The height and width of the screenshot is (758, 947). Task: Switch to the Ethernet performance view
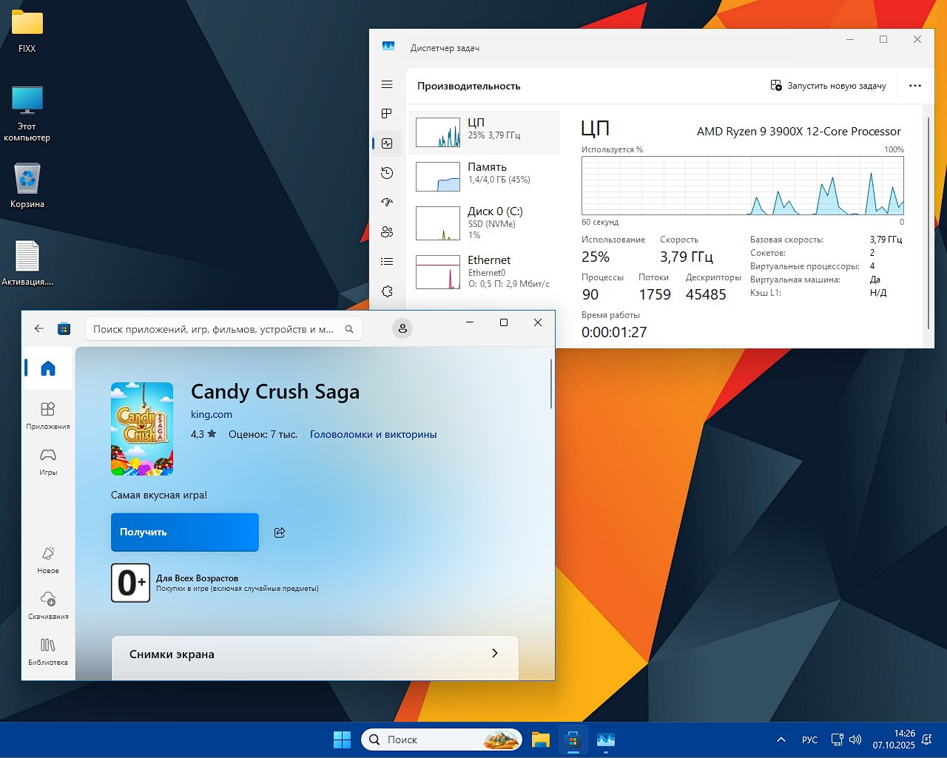point(485,272)
